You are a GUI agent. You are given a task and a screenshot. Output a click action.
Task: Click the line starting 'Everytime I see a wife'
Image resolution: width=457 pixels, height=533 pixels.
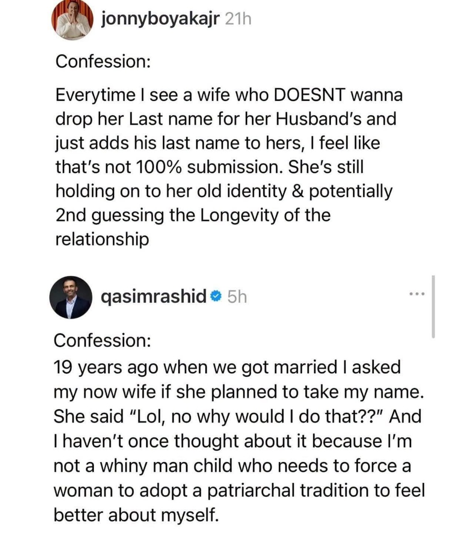229,95
